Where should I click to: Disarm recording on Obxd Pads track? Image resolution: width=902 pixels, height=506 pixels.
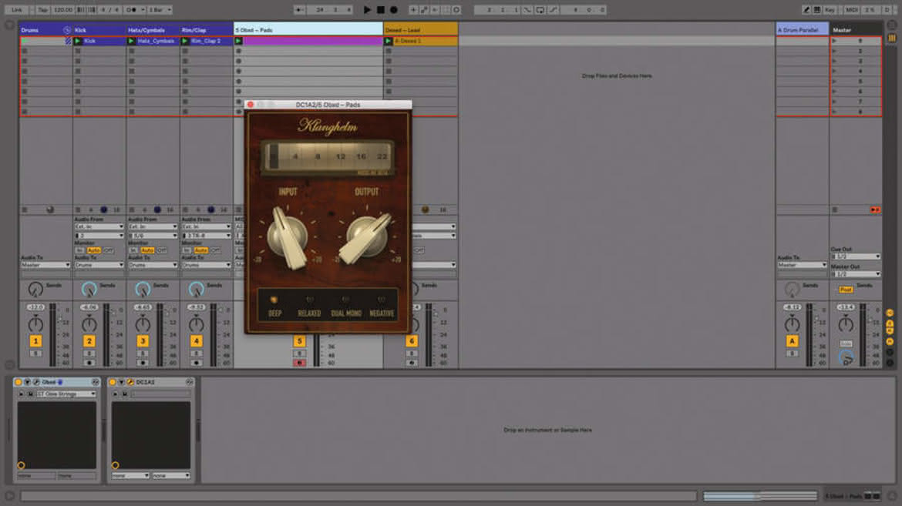click(299, 363)
